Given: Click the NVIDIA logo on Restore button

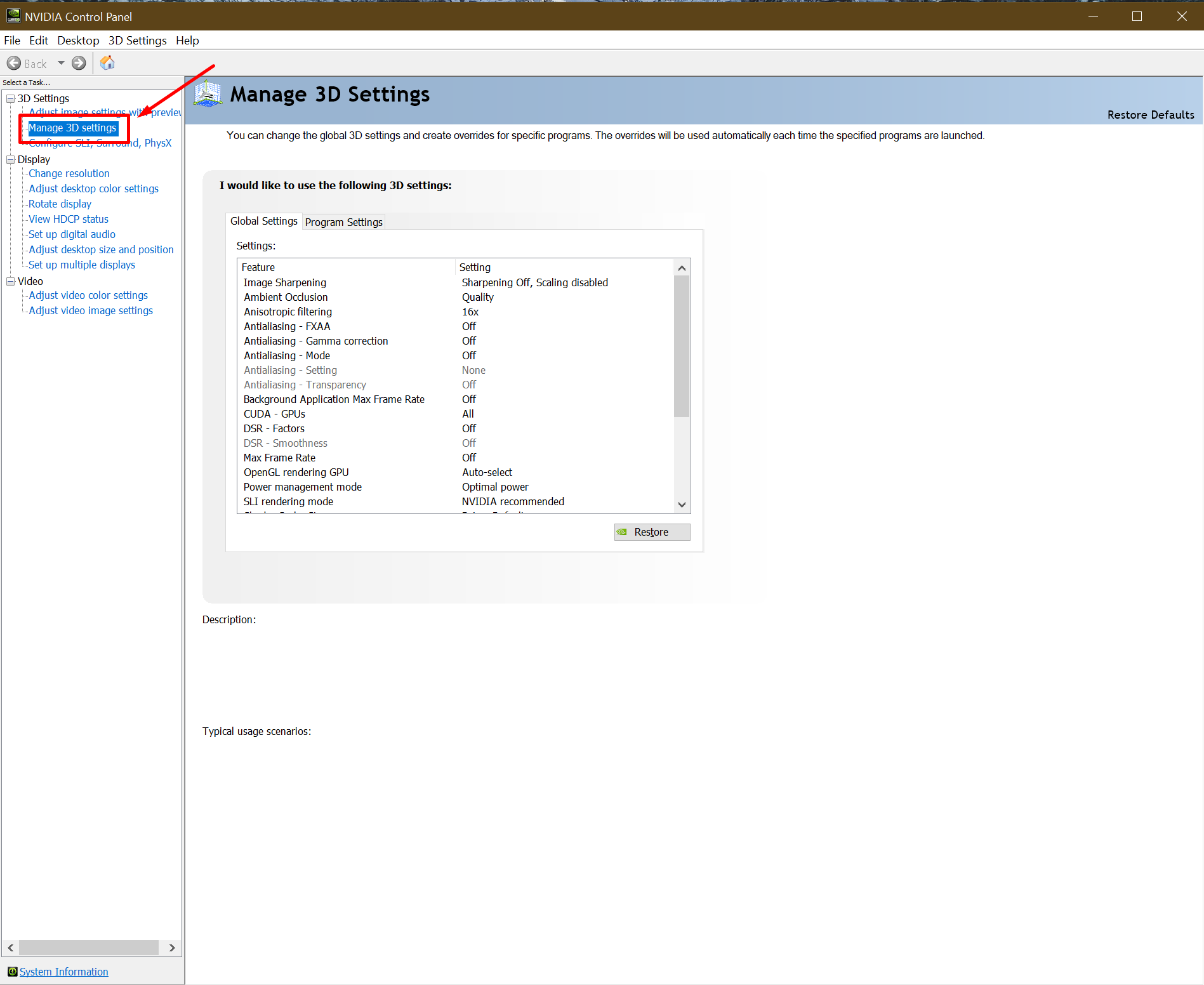Looking at the screenshot, I should [622, 532].
